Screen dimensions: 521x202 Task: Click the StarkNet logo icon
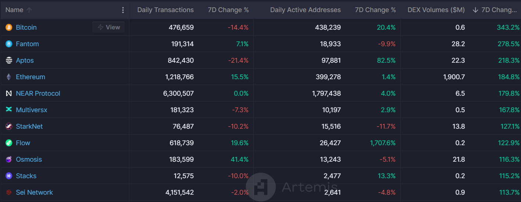pos(9,126)
